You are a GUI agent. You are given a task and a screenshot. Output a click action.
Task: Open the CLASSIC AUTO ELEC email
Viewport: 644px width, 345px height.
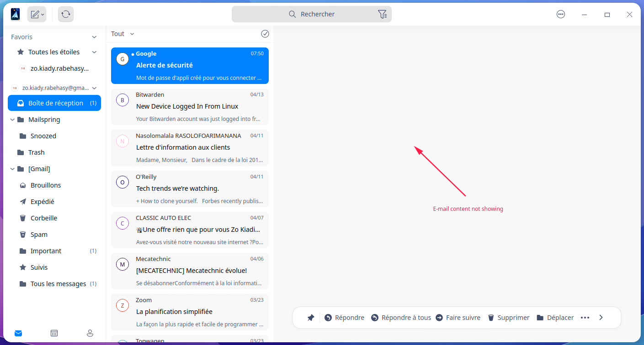tap(190, 230)
